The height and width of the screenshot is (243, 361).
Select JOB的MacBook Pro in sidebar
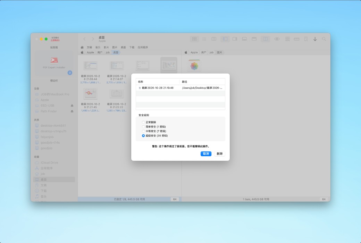click(x=55, y=94)
